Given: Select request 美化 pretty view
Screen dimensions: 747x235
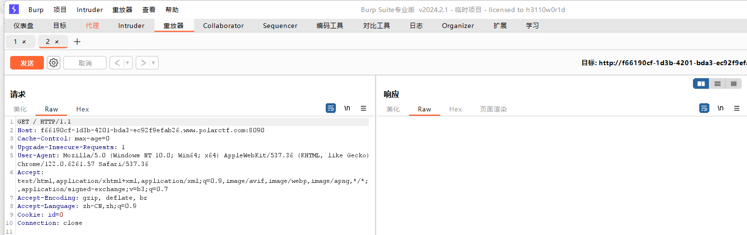Looking at the screenshot, I should (20, 109).
